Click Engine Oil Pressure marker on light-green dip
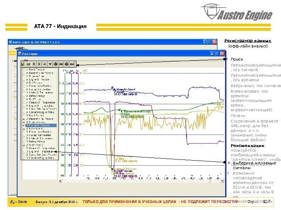This screenshot has height=210, width=281. [110, 166]
